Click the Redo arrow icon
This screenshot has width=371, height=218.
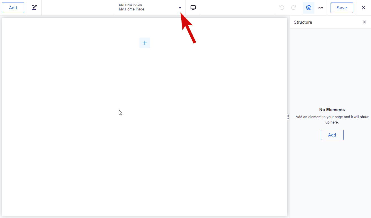click(x=294, y=8)
